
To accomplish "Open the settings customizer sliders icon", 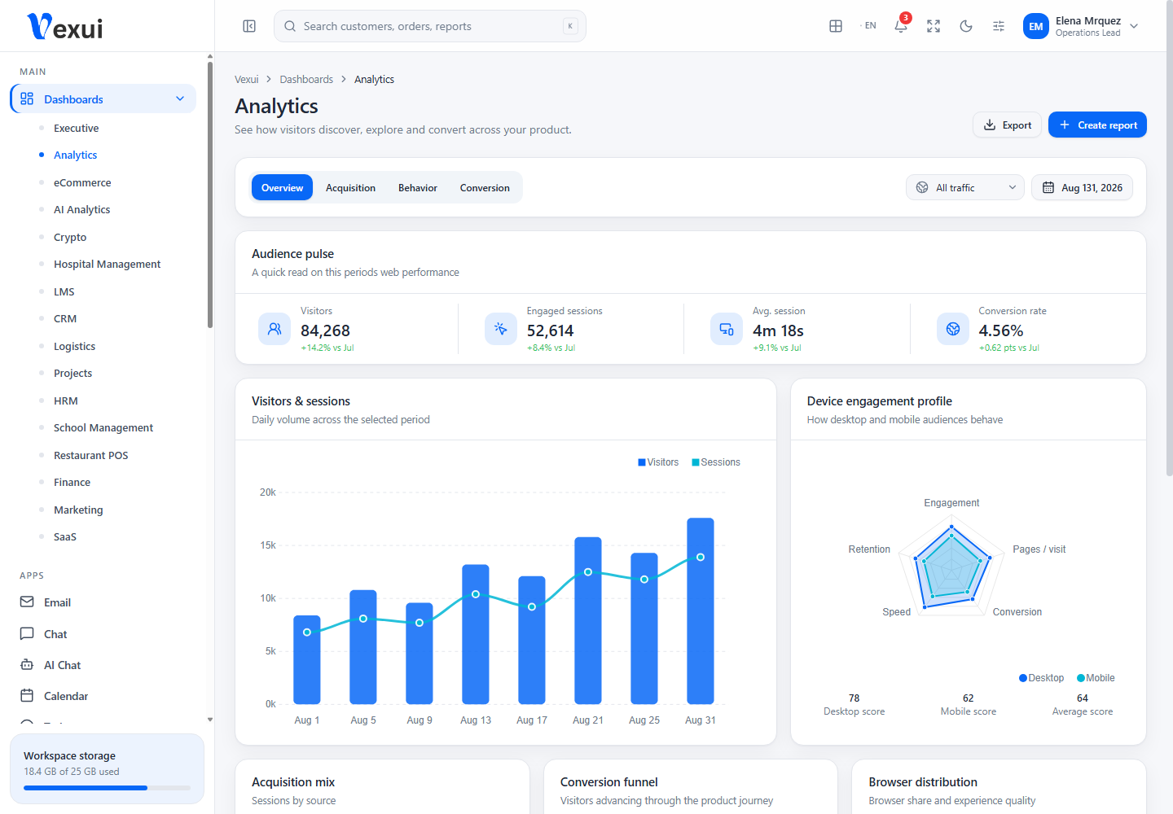I will tap(999, 26).
